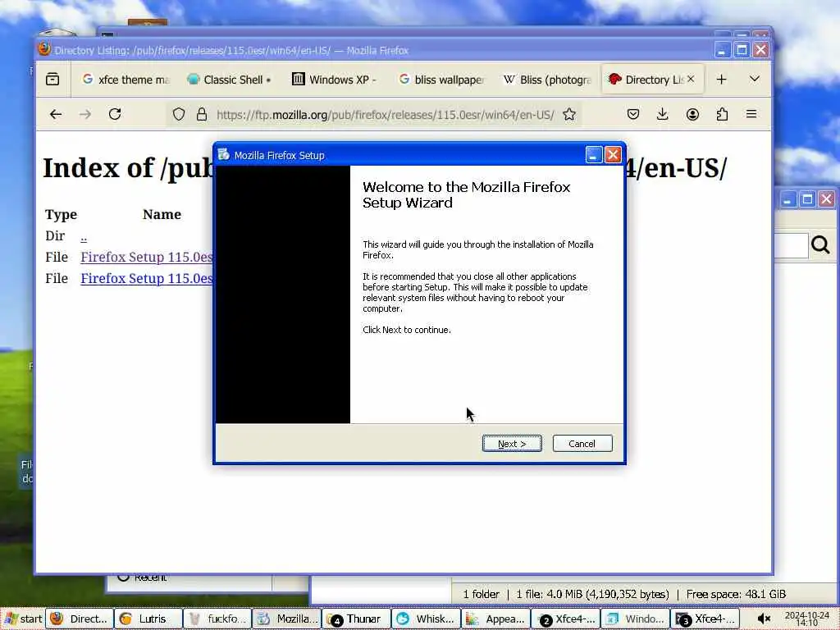
Task: Switch to bliss wallpaper tab
Action: tap(441, 80)
